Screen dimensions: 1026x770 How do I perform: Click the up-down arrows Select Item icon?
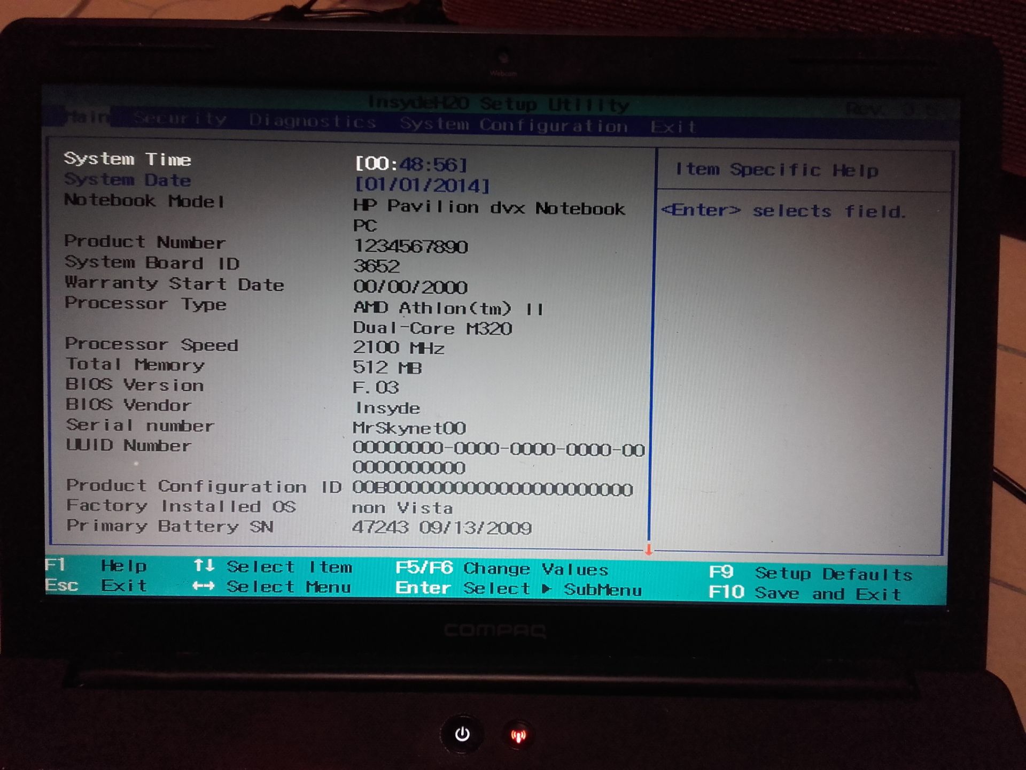coord(204,565)
